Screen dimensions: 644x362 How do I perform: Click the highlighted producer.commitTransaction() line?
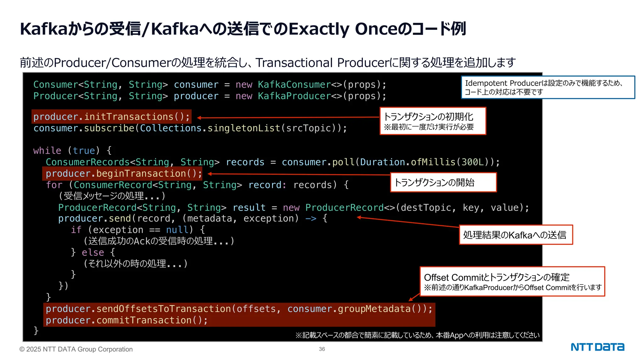pyautogui.click(x=127, y=320)
